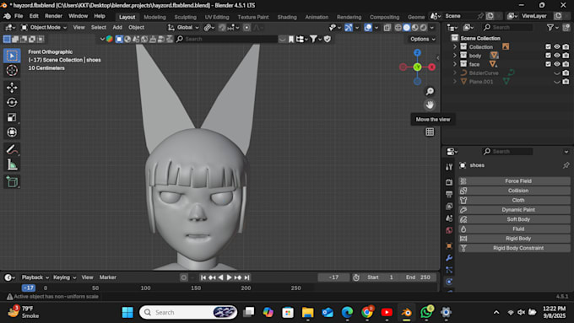Switch to the Sculpting workspace tab
574x323 pixels.
185,17
